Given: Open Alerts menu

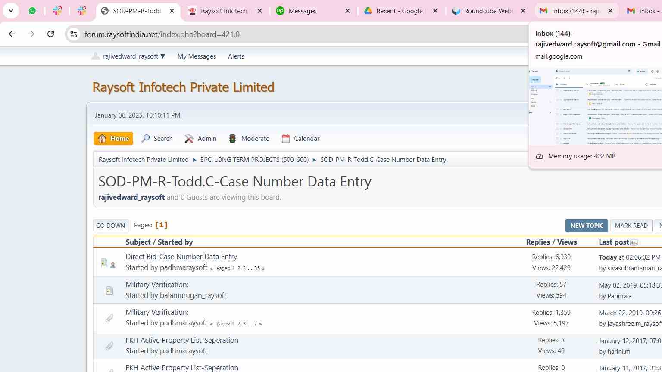Looking at the screenshot, I should tap(236, 56).
